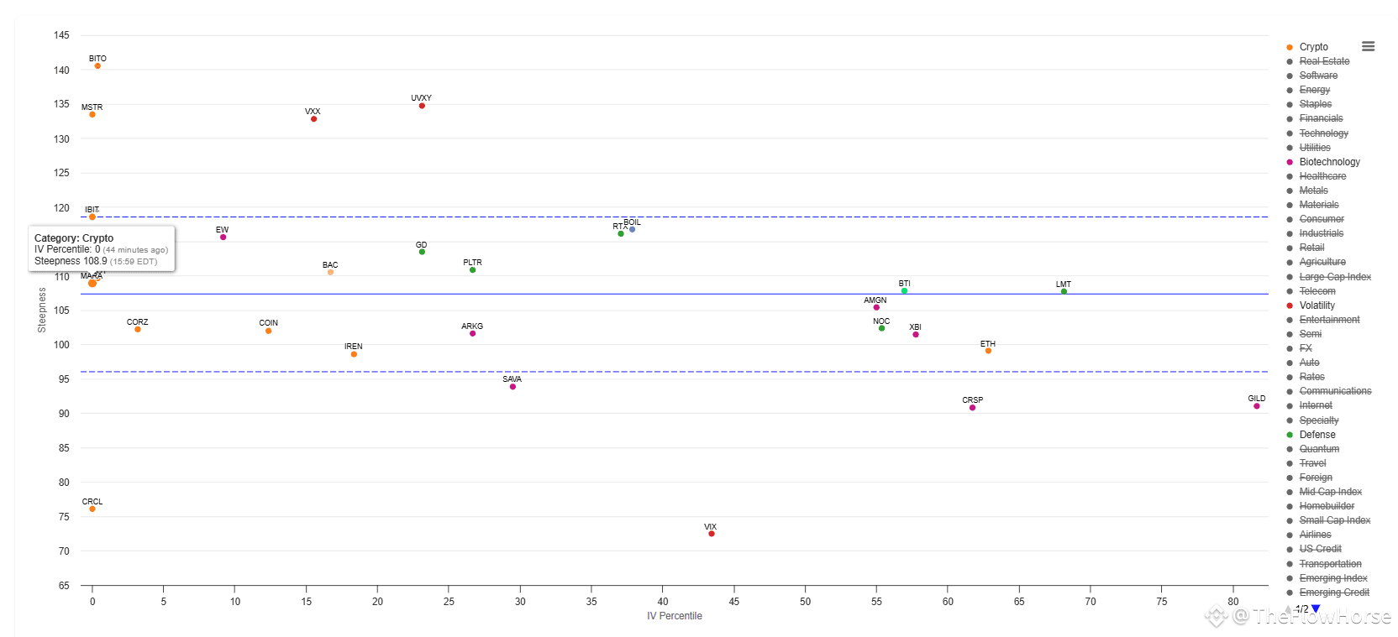The image size is (1398, 637).
Task: Show Mid Cap Index series
Action: pos(1331,492)
